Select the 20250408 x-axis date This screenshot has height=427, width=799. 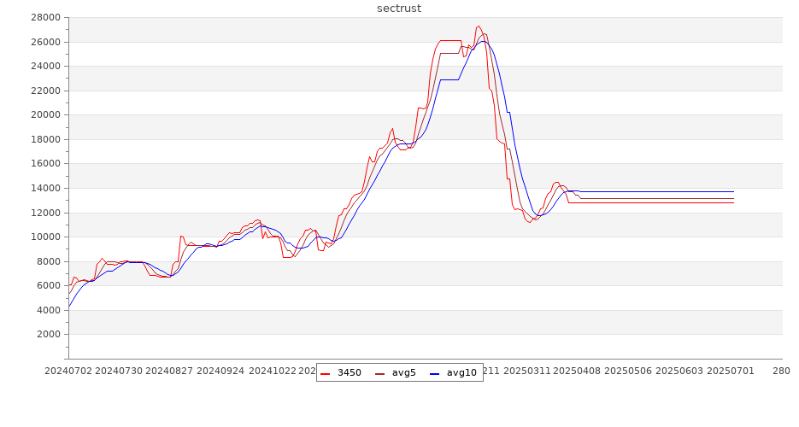[578, 371]
